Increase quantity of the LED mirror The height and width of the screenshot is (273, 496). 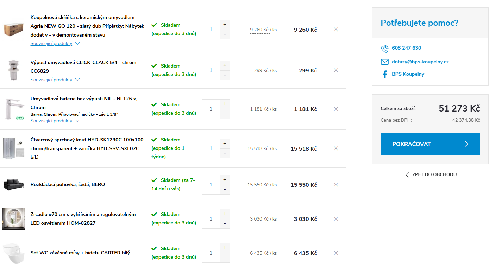(x=225, y=214)
